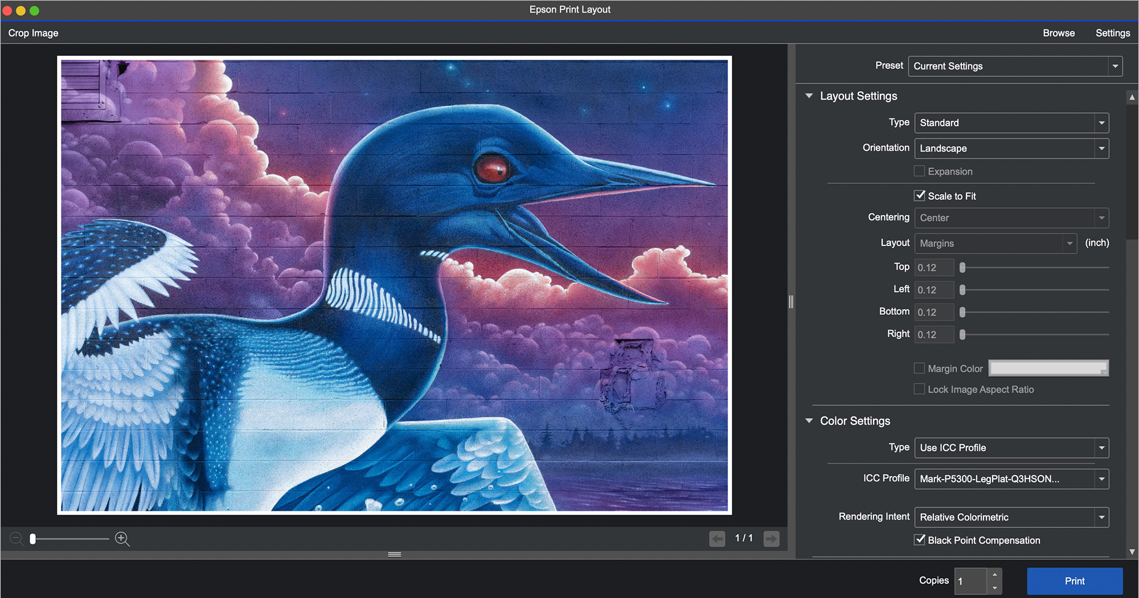Click the Right margin value field

click(x=934, y=334)
